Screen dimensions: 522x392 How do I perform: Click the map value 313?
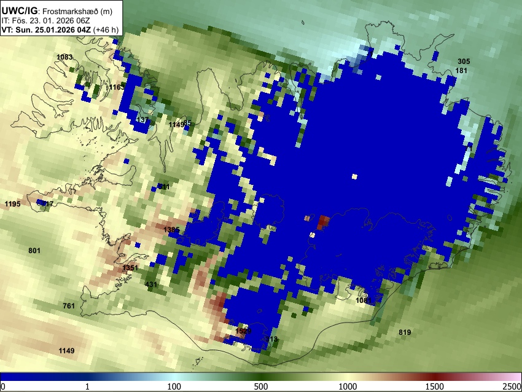(271, 339)
